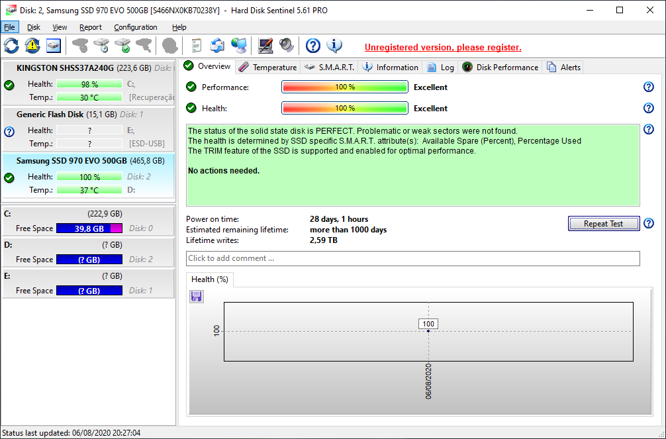Viewport: 666px width, 439px height.
Task: Click question mark status icon of Generic Flash Disk
Action: 9,132
